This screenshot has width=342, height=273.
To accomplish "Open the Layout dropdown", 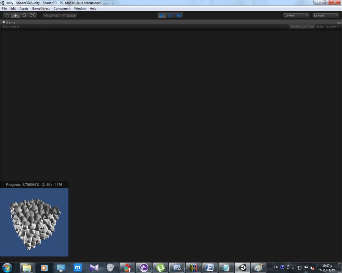I will (325, 15).
